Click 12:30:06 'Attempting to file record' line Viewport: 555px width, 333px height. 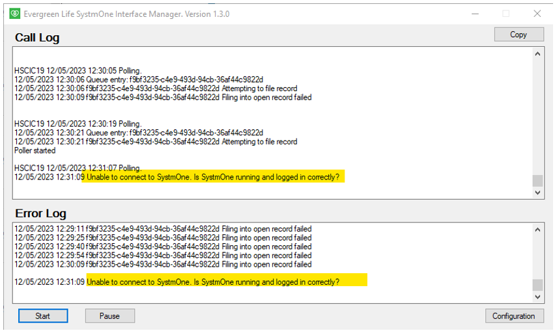point(156,88)
